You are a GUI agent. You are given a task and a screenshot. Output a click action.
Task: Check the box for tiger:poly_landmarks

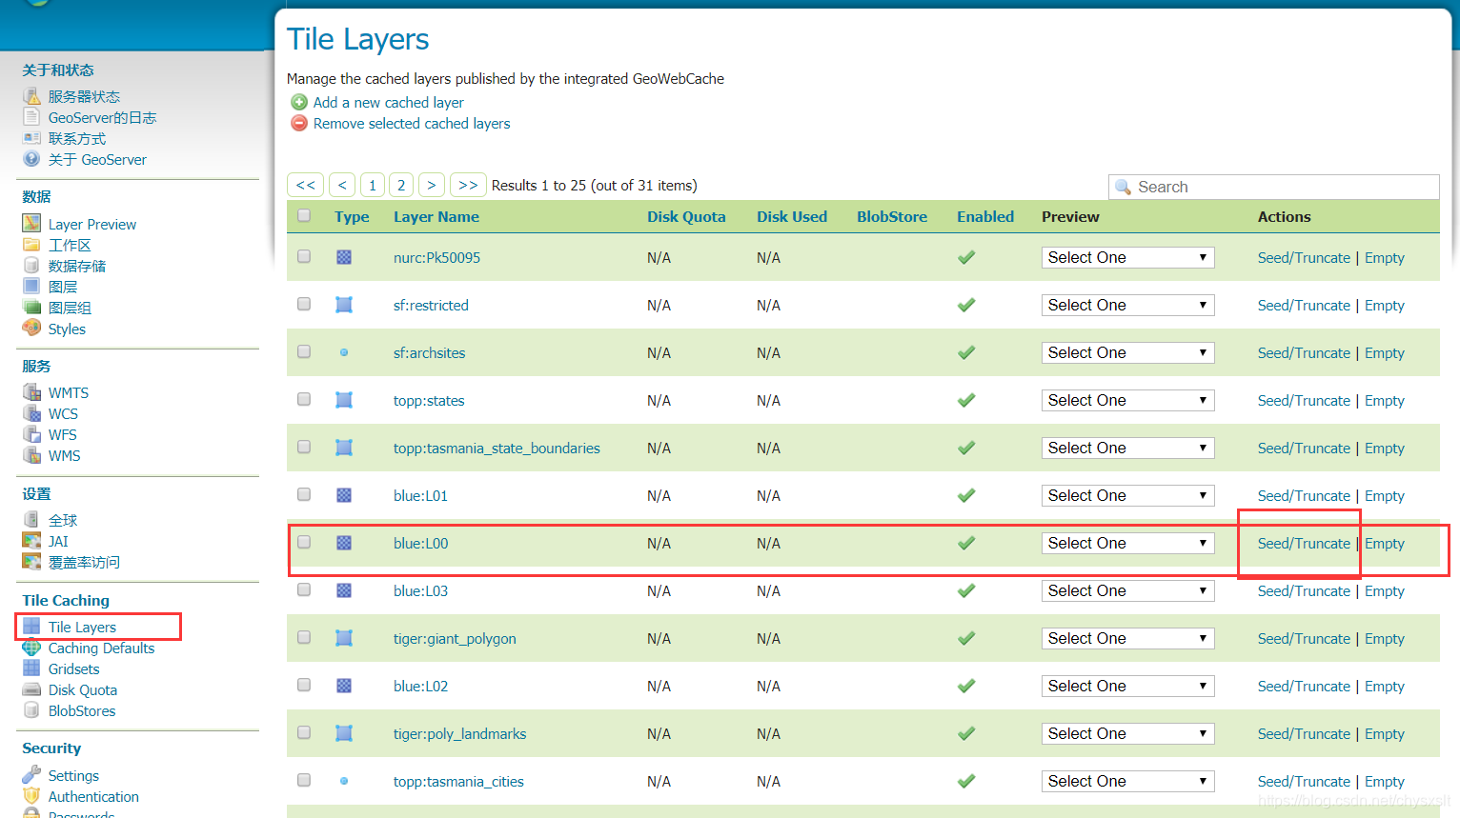tap(304, 732)
